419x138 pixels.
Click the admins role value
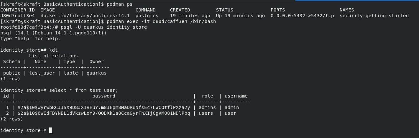(x=207, y=107)
